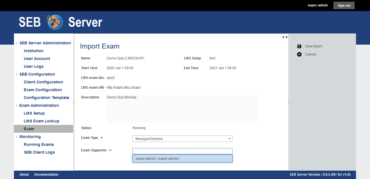Click the Description text area
Viewport: 370px width, 179px height.
182,109
